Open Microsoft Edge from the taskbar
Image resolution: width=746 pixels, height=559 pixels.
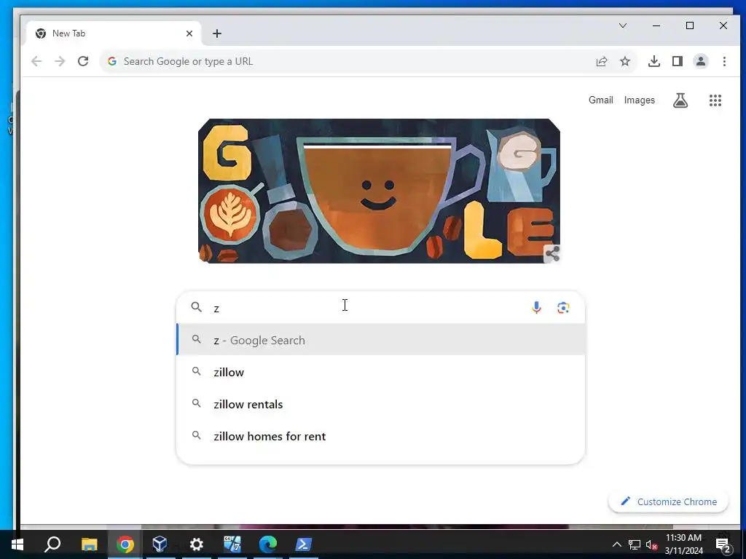(x=267, y=544)
